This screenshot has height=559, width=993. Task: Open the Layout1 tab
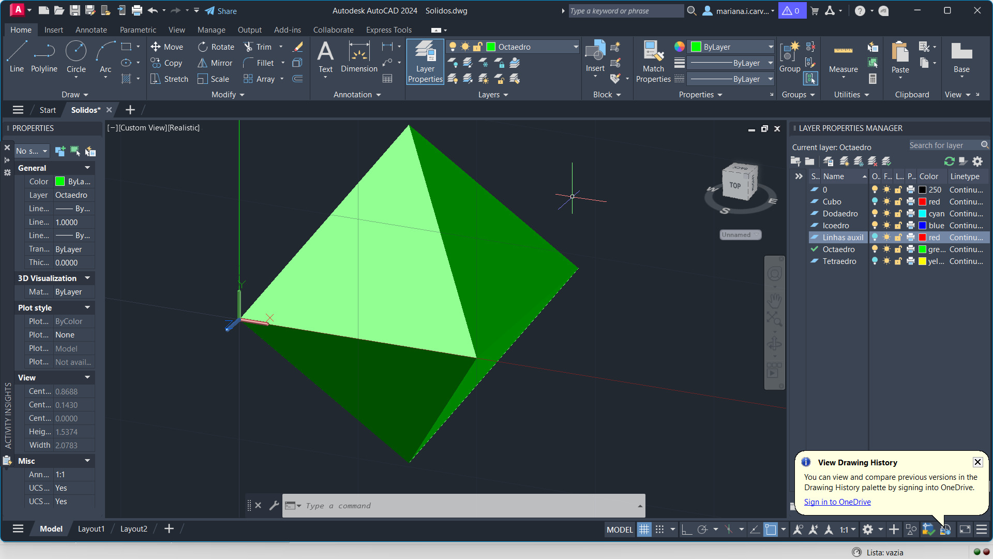pos(91,528)
